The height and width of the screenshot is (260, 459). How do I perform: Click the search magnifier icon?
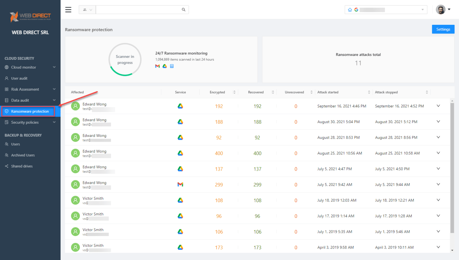point(183,10)
